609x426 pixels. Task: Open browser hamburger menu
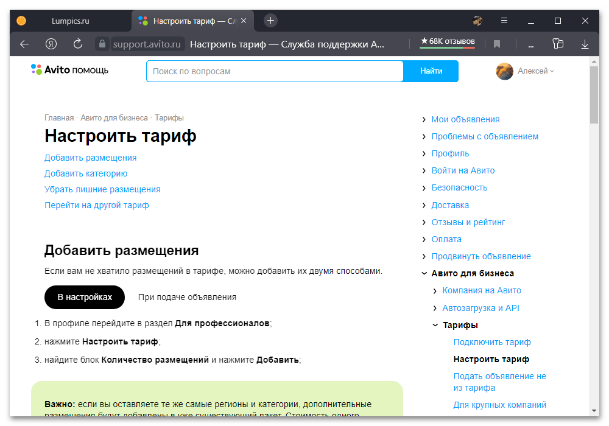point(504,21)
